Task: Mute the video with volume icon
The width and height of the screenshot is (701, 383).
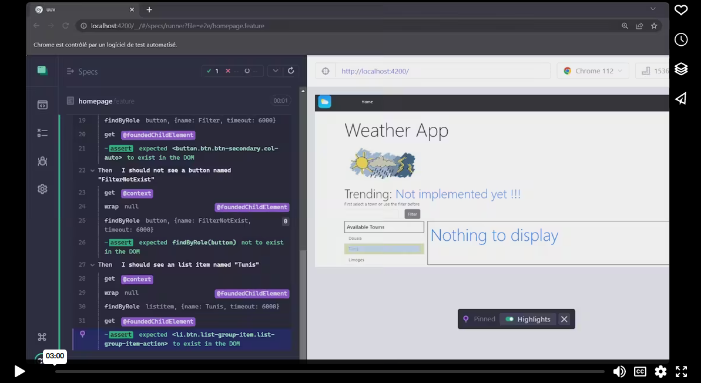Action: 619,371
